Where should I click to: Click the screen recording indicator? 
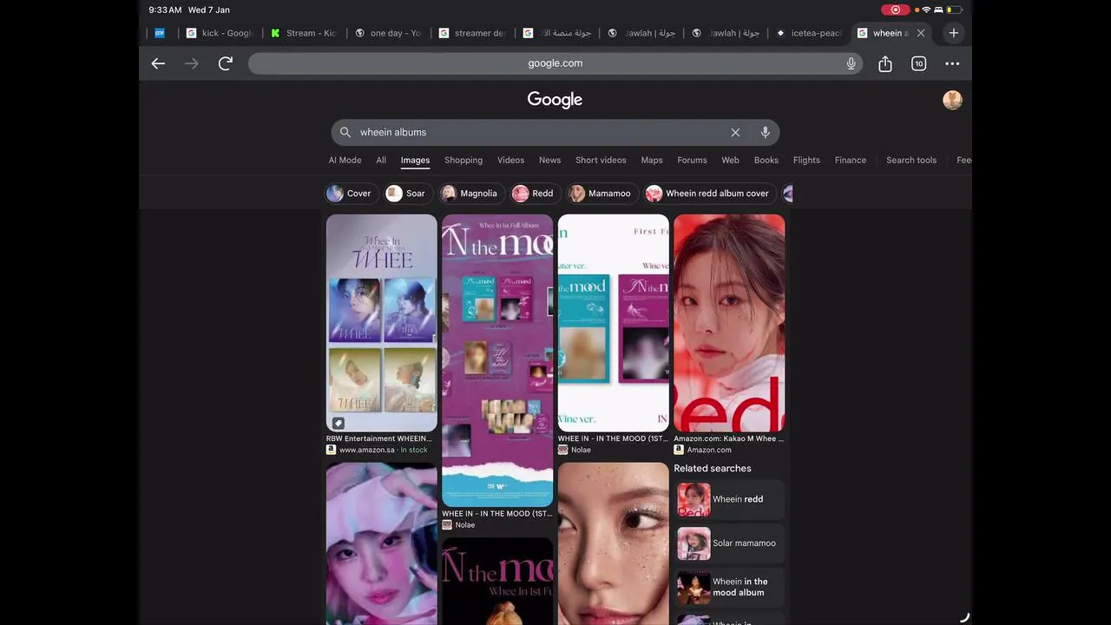pyautogui.click(x=895, y=10)
